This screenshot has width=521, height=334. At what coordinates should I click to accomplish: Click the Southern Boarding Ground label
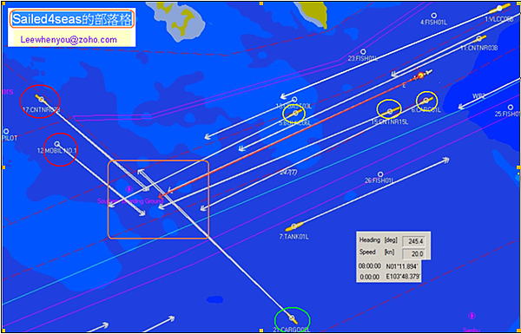click(x=130, y=201)
